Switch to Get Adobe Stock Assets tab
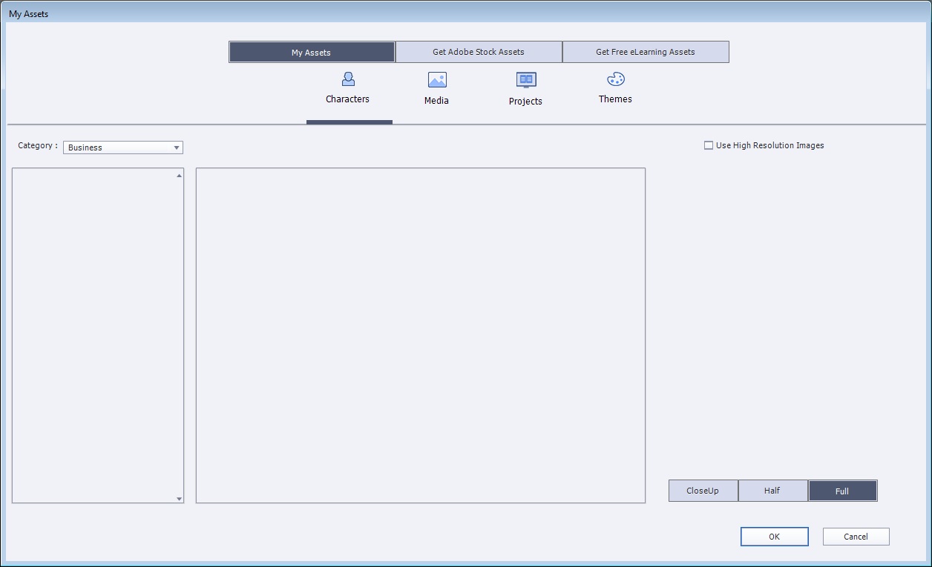The height and width of the screenshot is (567, 932). click(x=479, y=52)
